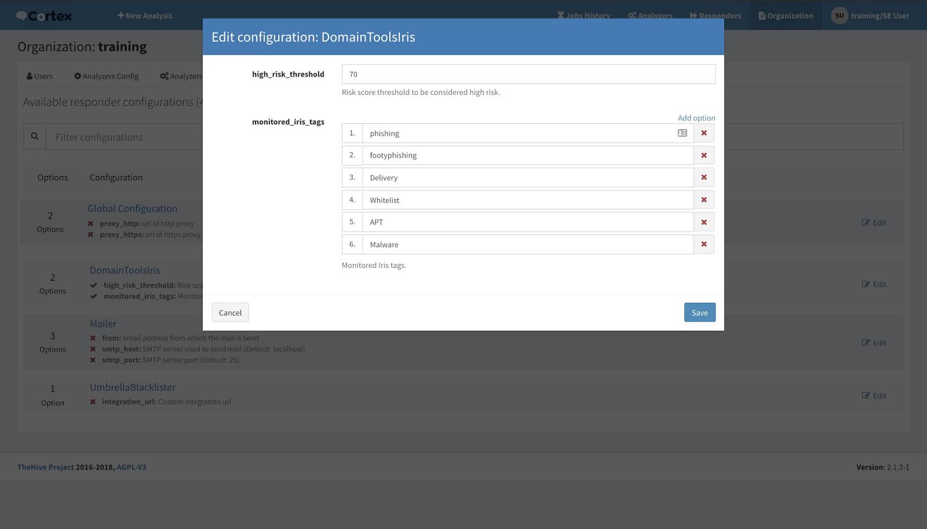This screenshot has height=529, width=927.
Task: Open UmbrellaBlacklister title link
Action: 133,387
